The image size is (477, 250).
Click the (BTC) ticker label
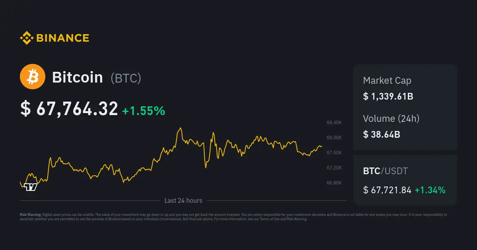pos(126,78)
